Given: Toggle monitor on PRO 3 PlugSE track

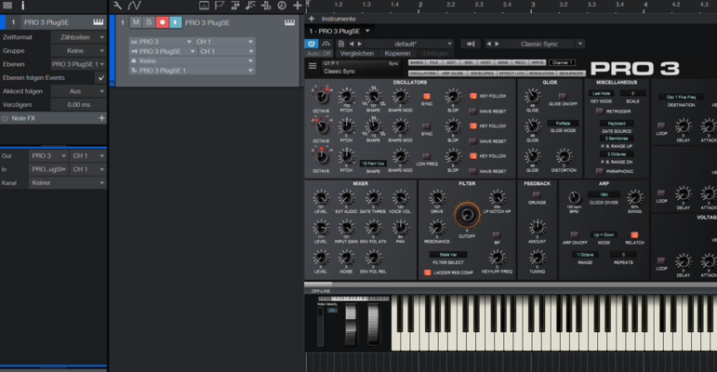Looking at the screenshot, I should 176,22.
